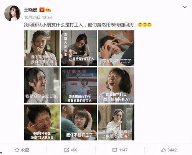
Task: Open meme image 亲们起床打工了
Action: (116, 48)
